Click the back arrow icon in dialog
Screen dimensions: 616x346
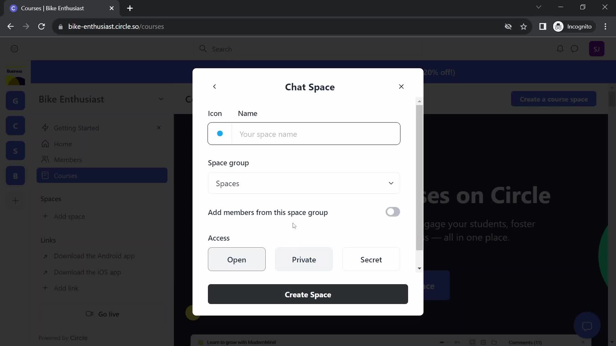[215, 86]
